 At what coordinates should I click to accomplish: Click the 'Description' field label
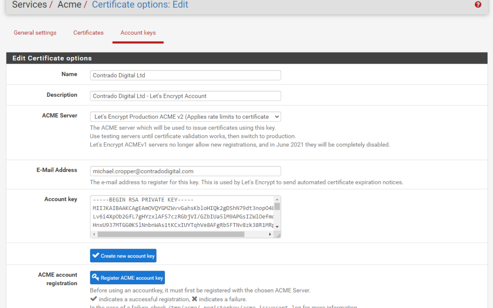[x=62, y=95]
